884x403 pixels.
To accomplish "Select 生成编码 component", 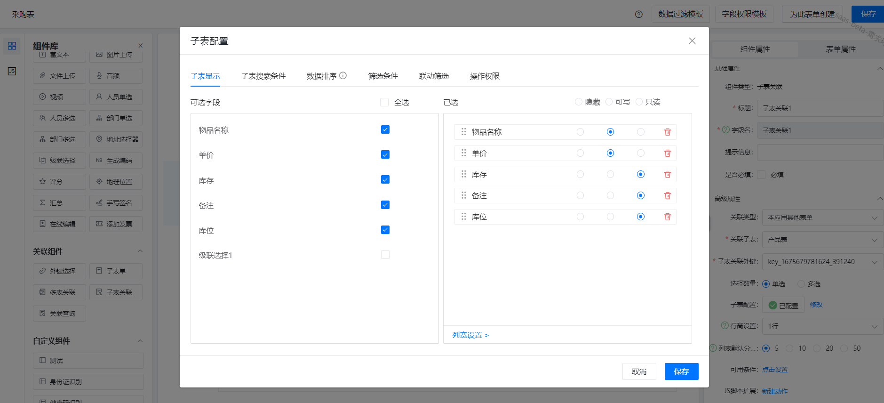I will [116, 161].
